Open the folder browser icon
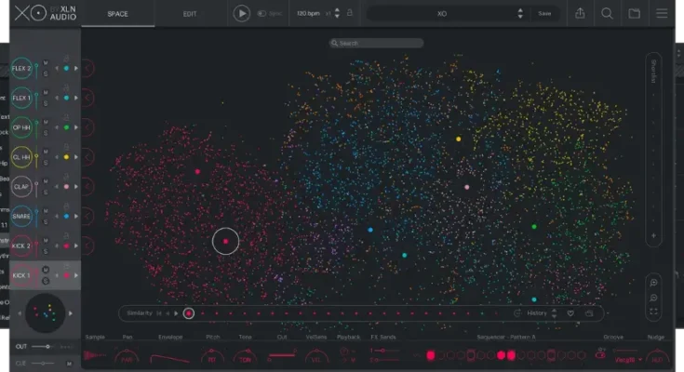 pos(635,14)
